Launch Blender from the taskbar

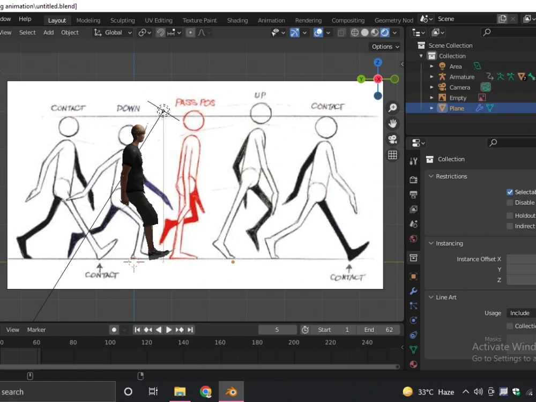click(x=231, y=391)
